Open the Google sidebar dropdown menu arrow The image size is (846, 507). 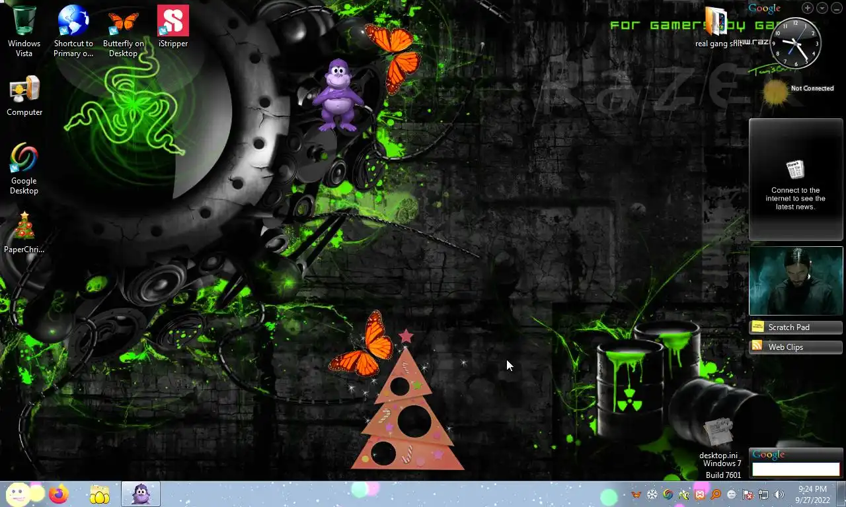822,8
